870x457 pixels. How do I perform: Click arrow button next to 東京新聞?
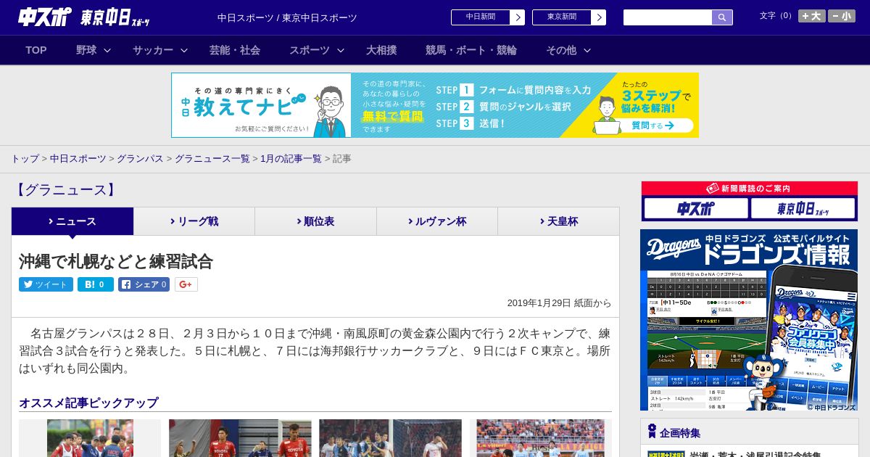click(x=598, y=17)
